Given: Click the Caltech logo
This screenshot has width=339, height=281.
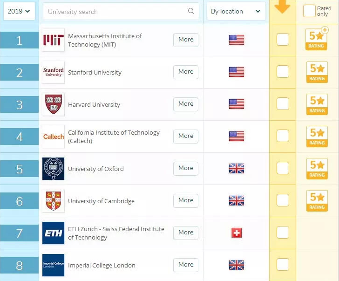Looking at the screenshot, I should coord(53,137).
